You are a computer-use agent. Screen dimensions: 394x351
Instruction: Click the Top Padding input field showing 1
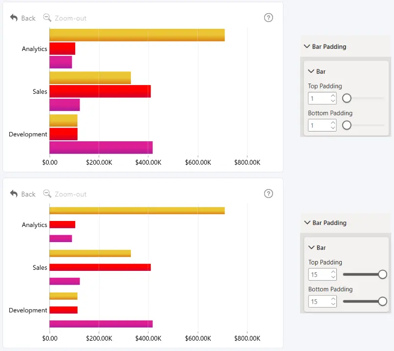point(322,98)
